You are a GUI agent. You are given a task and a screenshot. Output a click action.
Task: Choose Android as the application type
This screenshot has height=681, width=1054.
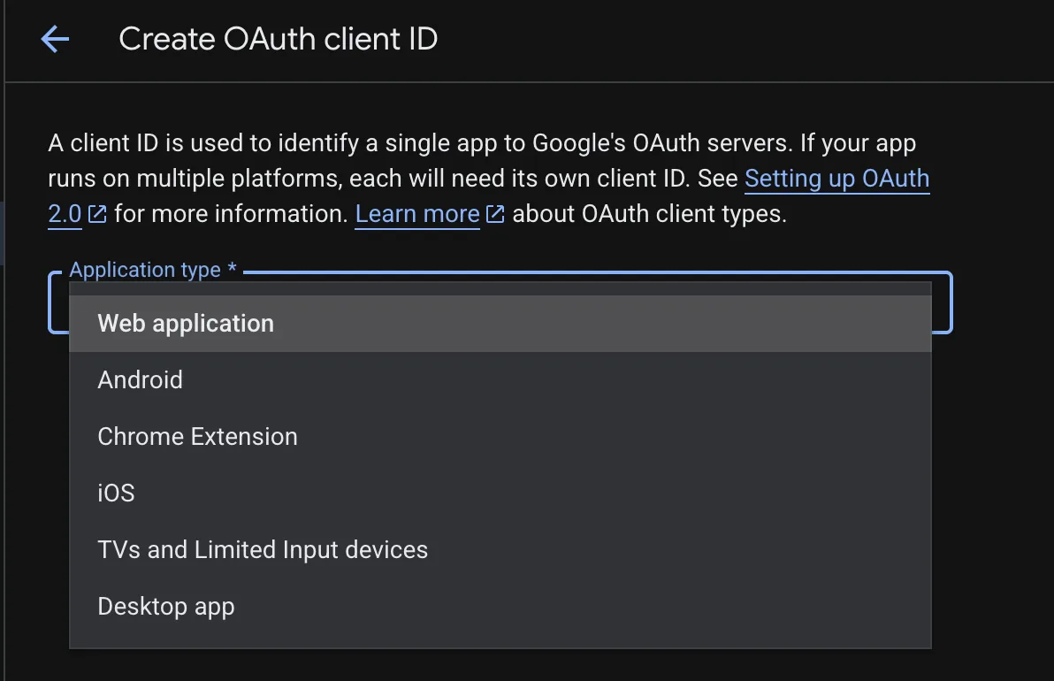pos(500,379)
